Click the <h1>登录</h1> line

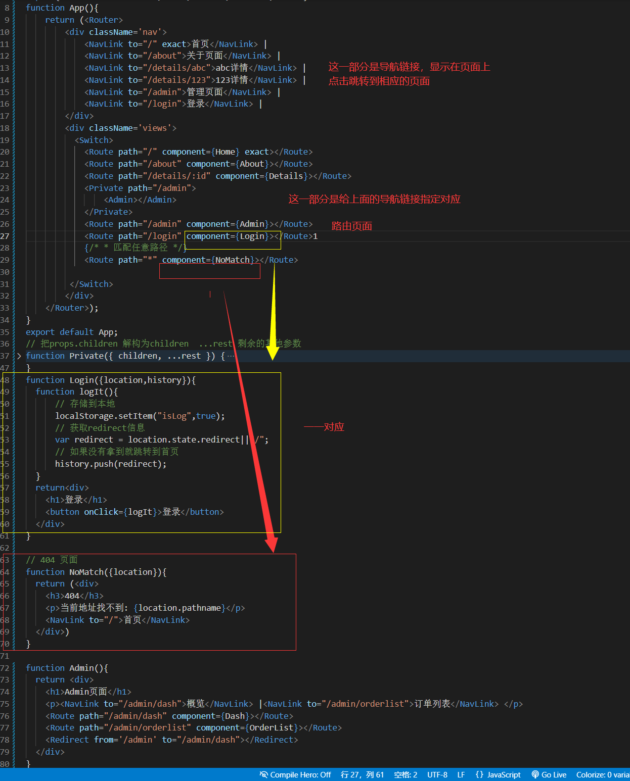click(76, 500)
